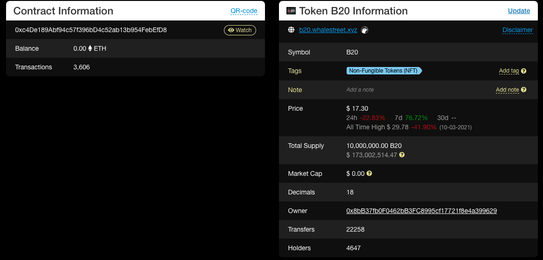Screen dimensions: 543x260
Task: Click the Transfers value 22258
Action: point(355,229)
